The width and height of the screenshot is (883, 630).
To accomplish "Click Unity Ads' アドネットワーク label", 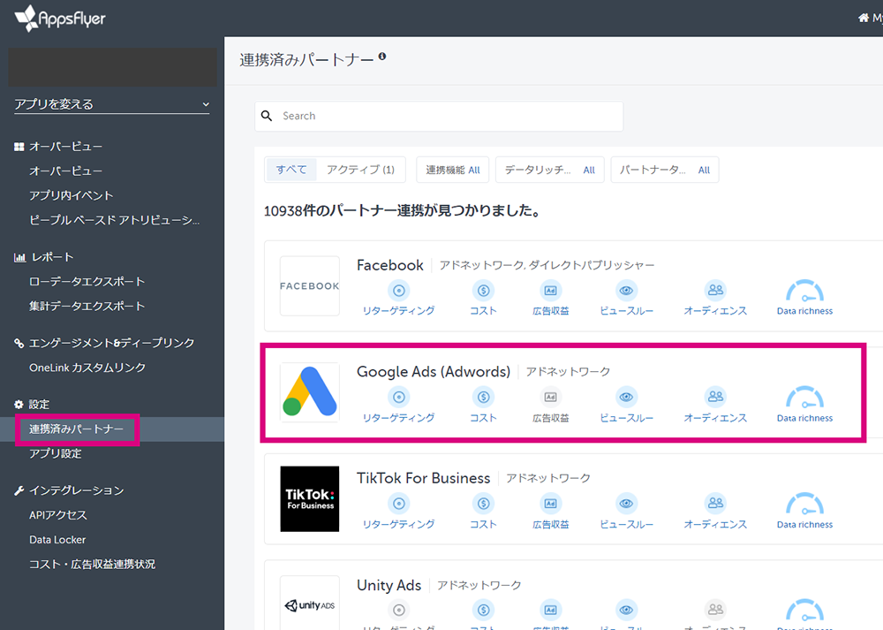I will tap(479, 585).
